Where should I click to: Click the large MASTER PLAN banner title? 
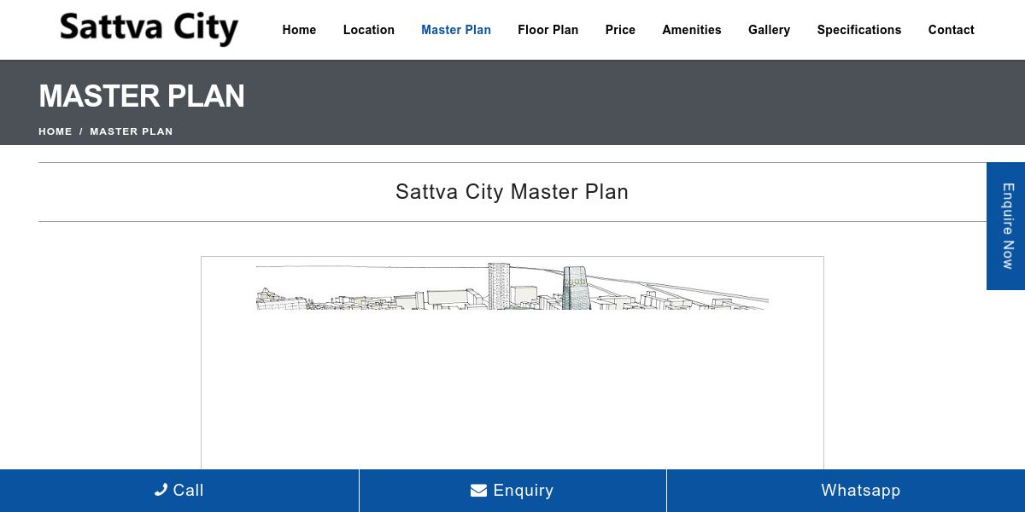click(x=142, y=96)
